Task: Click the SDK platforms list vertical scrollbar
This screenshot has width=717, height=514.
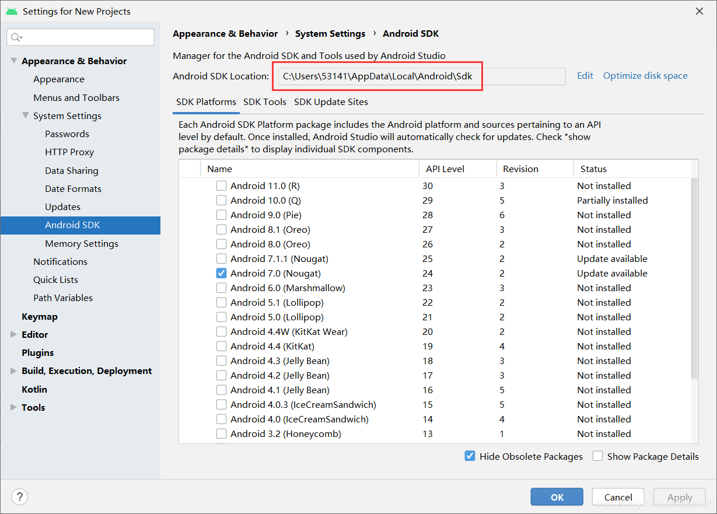Action: click(x=694, y=279)
